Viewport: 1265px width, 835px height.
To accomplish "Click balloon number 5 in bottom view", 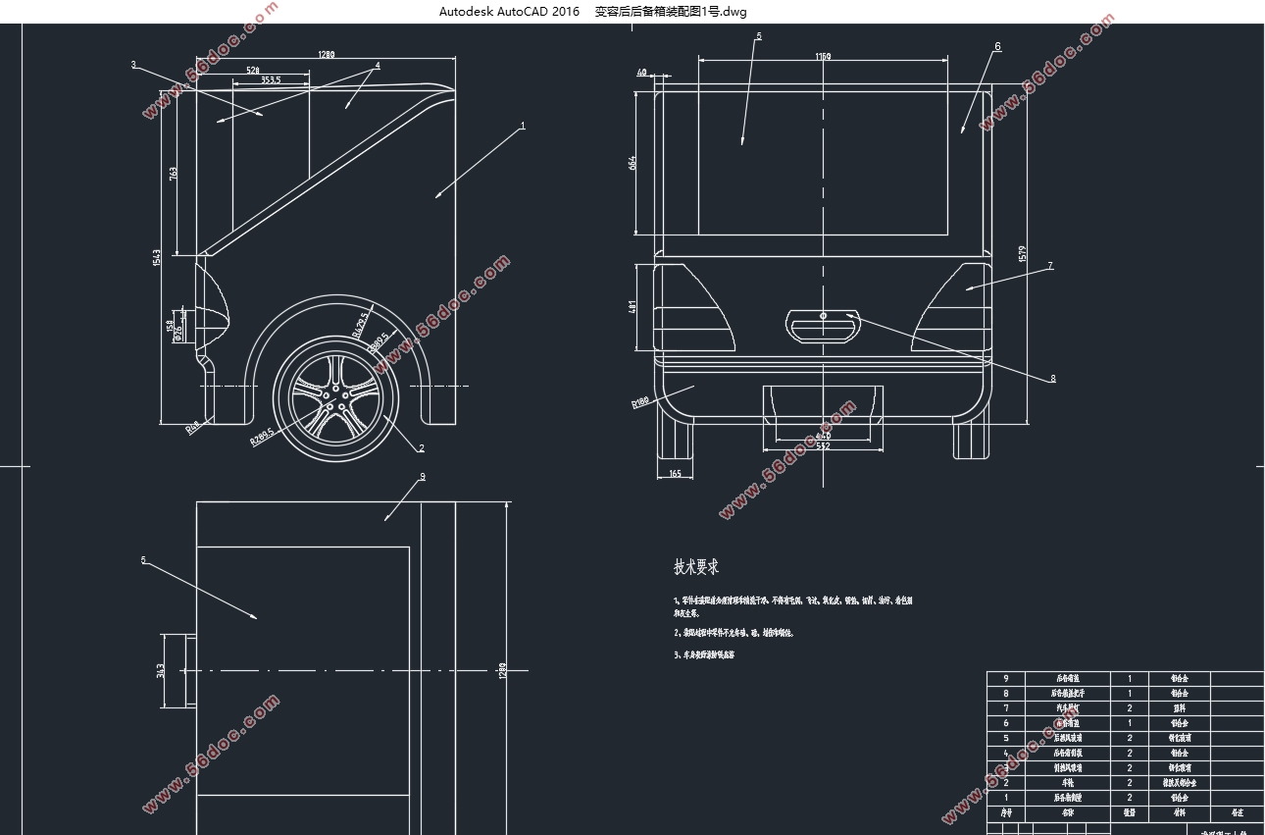I will [143, 560].
